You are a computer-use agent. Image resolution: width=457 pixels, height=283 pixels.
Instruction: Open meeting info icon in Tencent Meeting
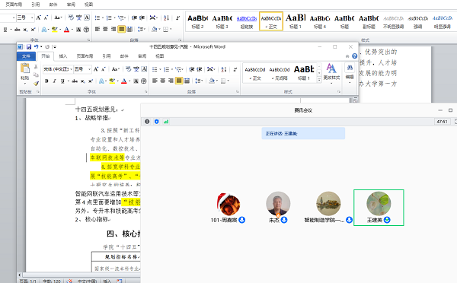click(x=147, y=122)
